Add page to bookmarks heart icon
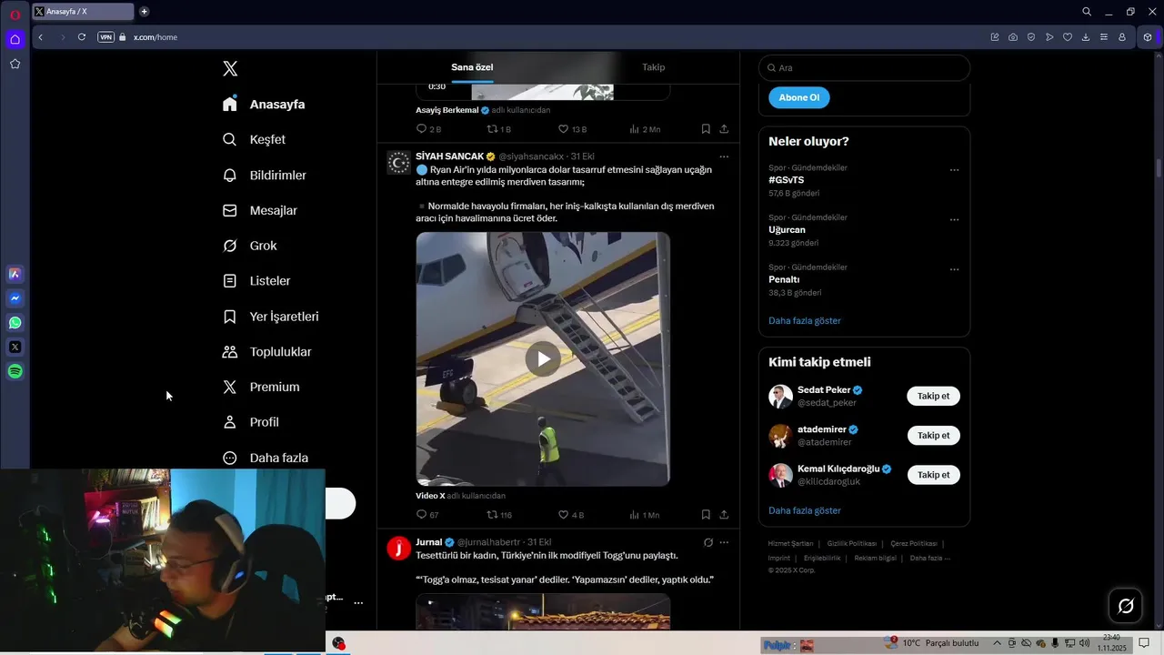Image resolution: width=1164 pixels, height=655 pixels. [1068, 37]
